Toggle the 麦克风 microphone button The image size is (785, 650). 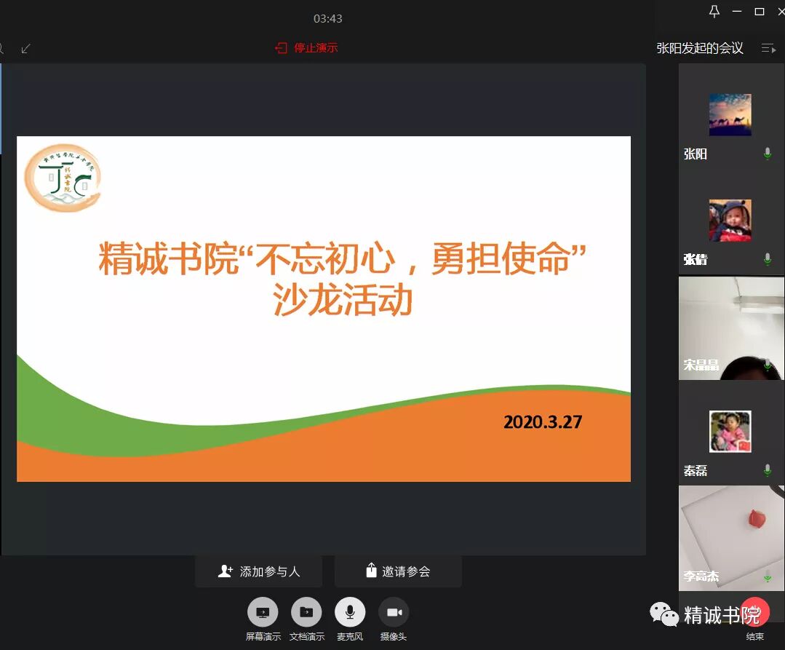pos(350,613)
